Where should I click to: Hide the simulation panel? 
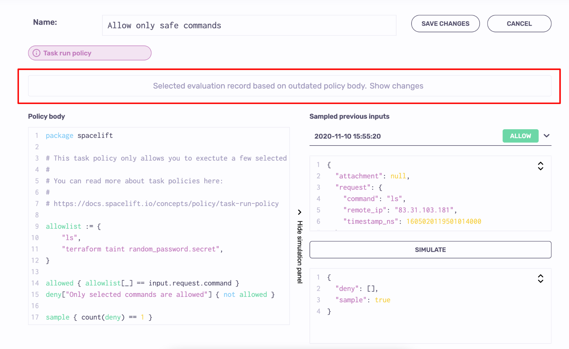300,252
